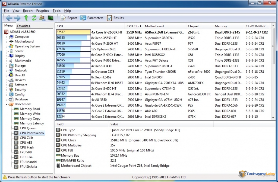Select Memory Read benchmark
Screen dimensions: 278x182
(x=30, y=109)
